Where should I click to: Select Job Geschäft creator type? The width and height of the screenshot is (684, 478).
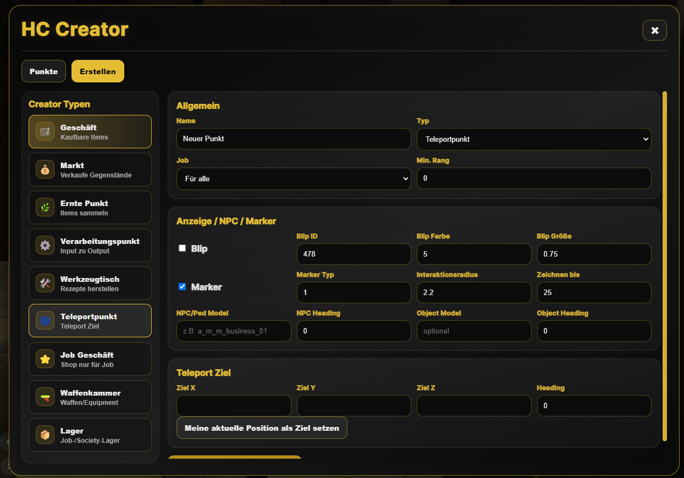[90, 359]
